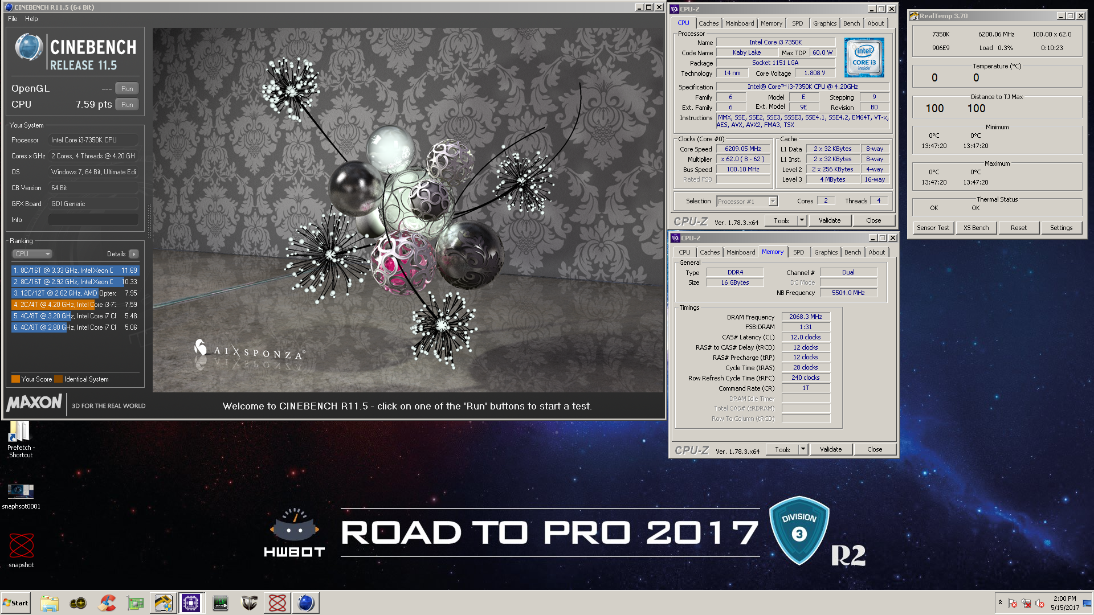The image size is (1094, 615).
Task: Open Cinebench Help menu
Action: 31,19
